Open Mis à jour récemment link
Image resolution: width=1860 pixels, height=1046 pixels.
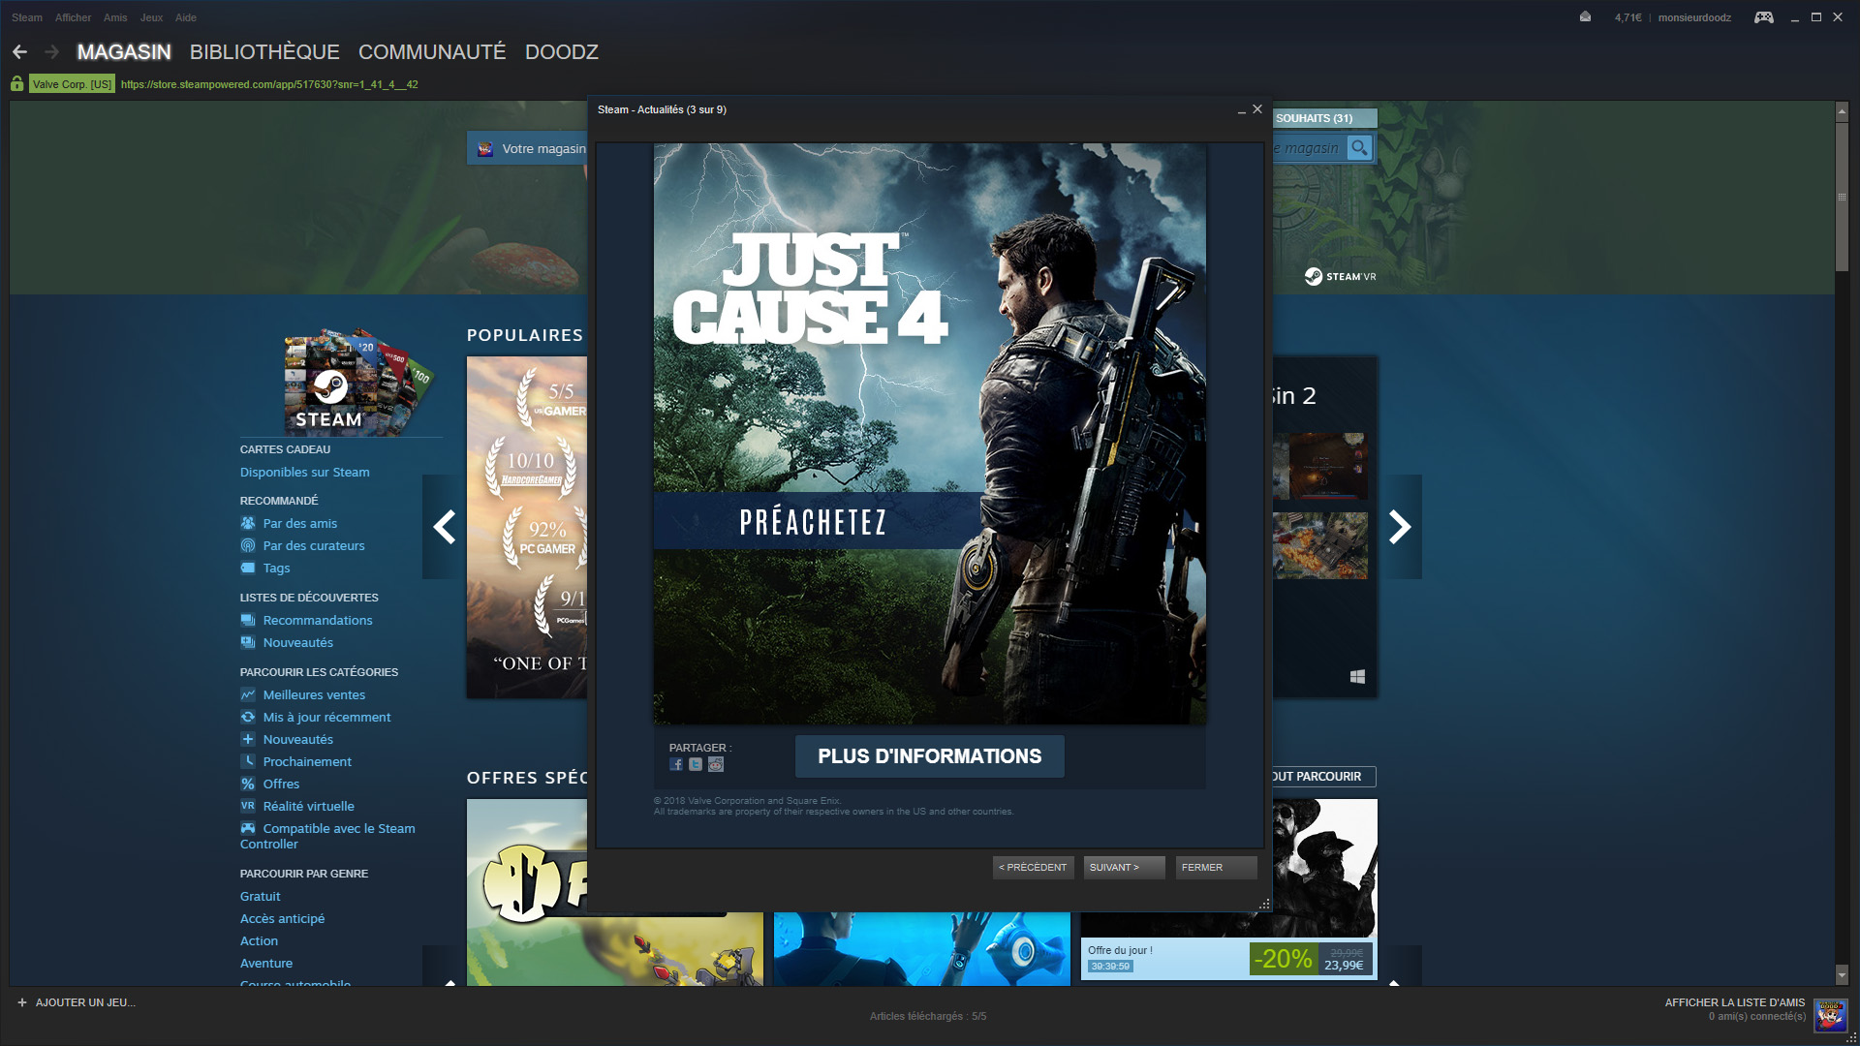[x=326, y=717]
